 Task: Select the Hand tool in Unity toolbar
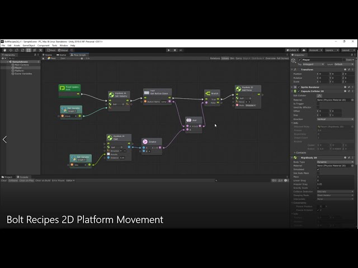coord(4,50)
